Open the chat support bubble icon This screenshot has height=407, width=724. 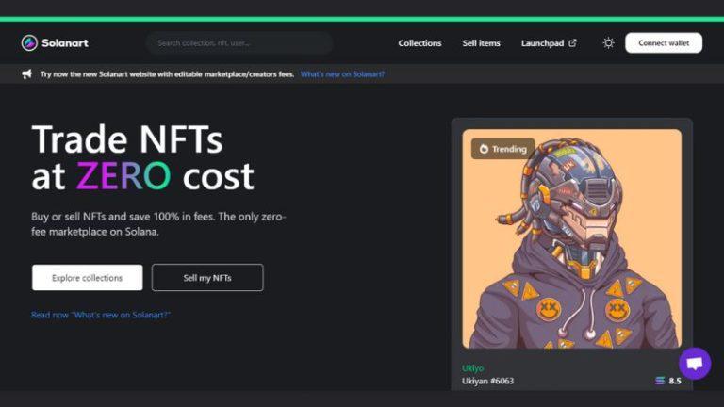click(x=695, y=364)
